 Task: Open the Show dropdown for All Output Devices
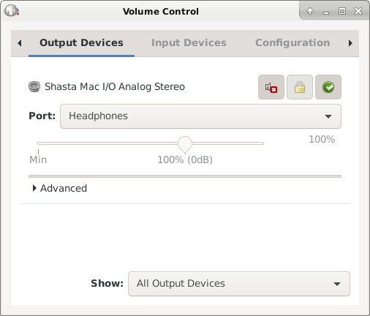pos(239,284)
